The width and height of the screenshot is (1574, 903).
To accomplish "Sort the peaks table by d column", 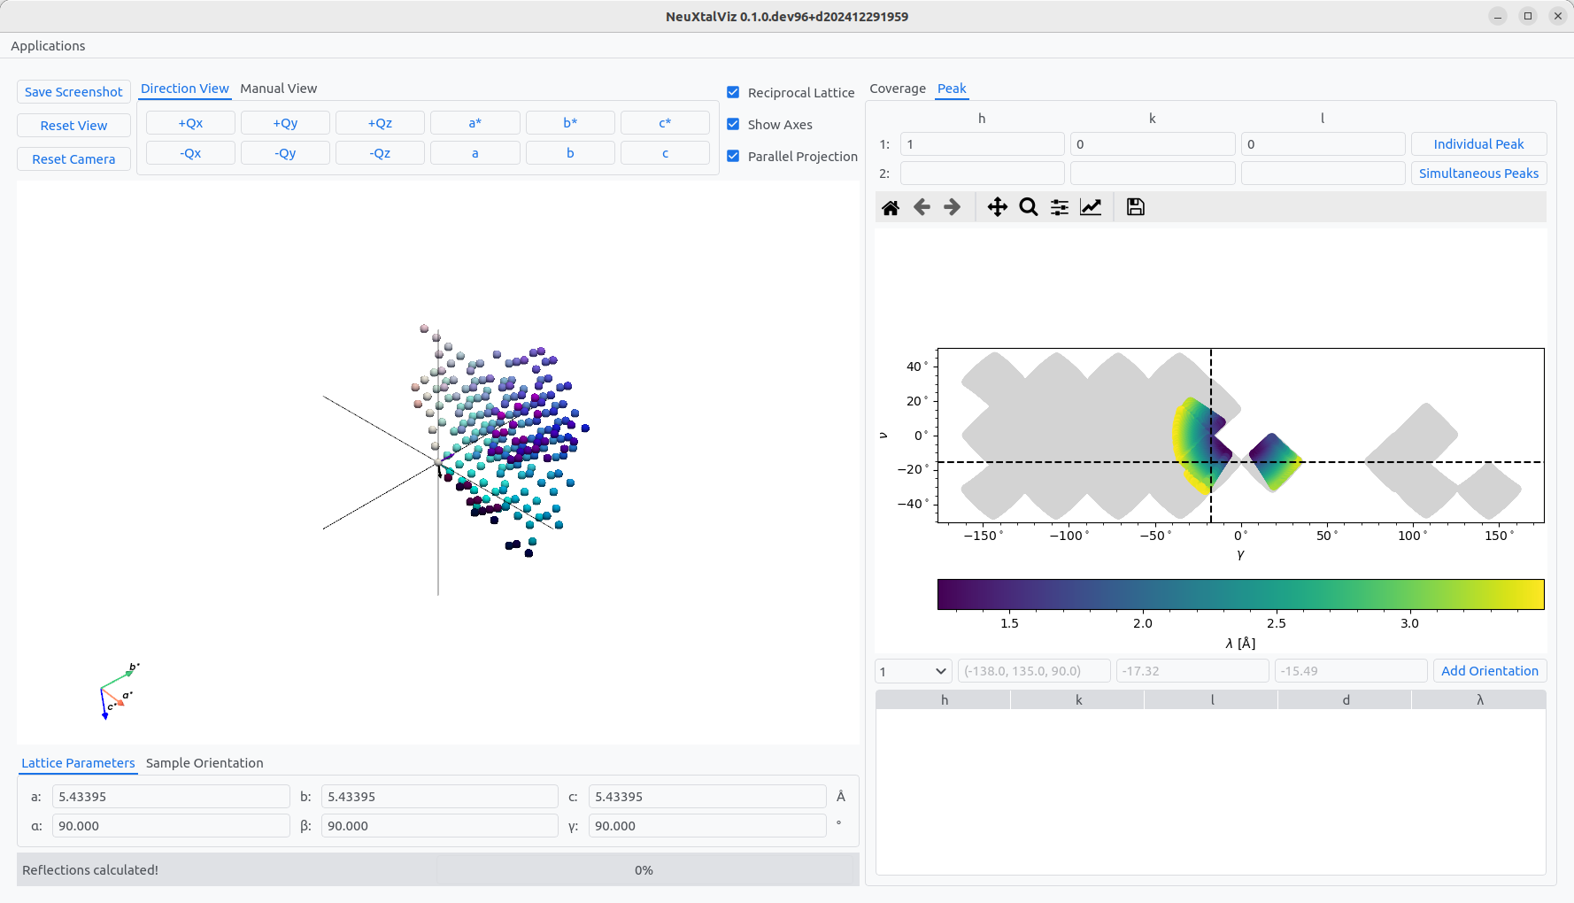I will (x=1345, y=698).
